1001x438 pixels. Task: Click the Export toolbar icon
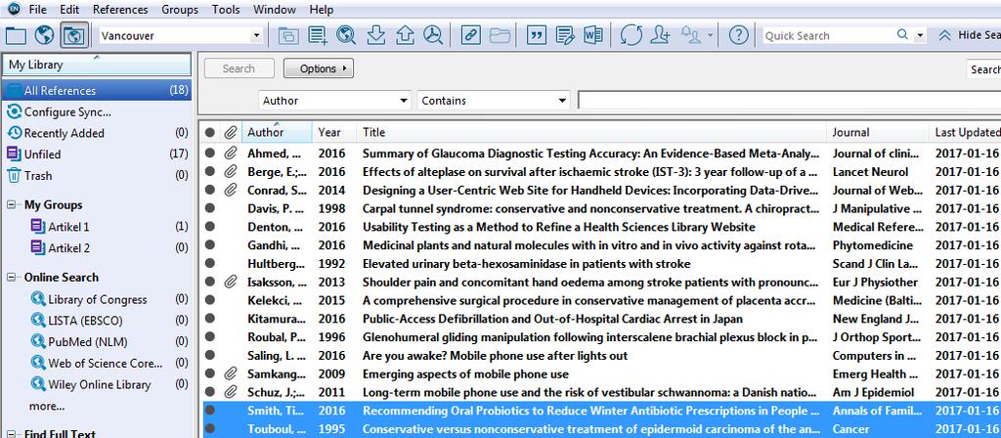(x=405, y=36)
